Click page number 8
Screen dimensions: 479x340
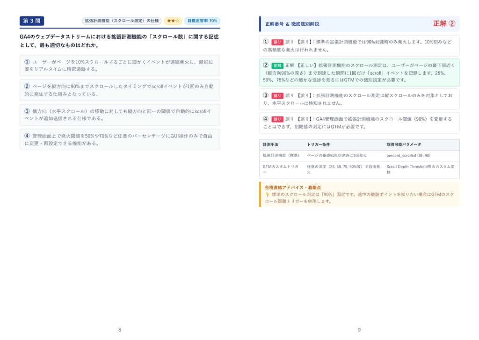pyautogui.click(x=120, y=330)
